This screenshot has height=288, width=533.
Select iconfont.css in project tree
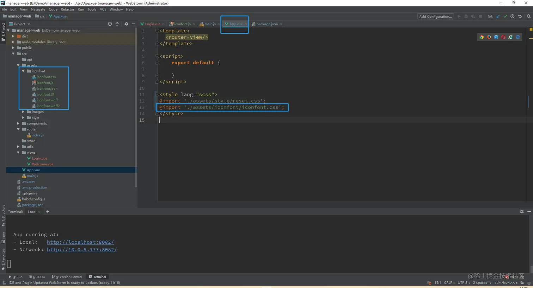point(46,77)
